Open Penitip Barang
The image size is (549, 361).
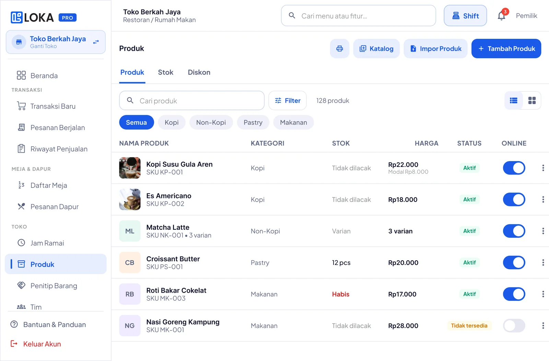(56, 285)
